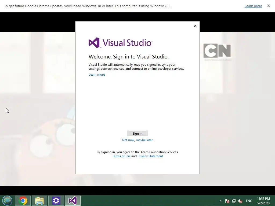275x206 pixels.
Task: Show hidden system tray icons
Action: [221, 201]
